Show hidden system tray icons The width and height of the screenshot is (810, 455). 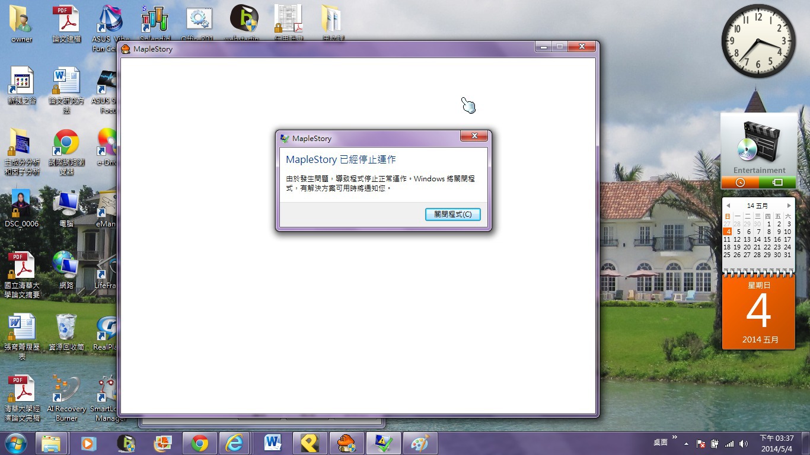[x=686, y=444]
